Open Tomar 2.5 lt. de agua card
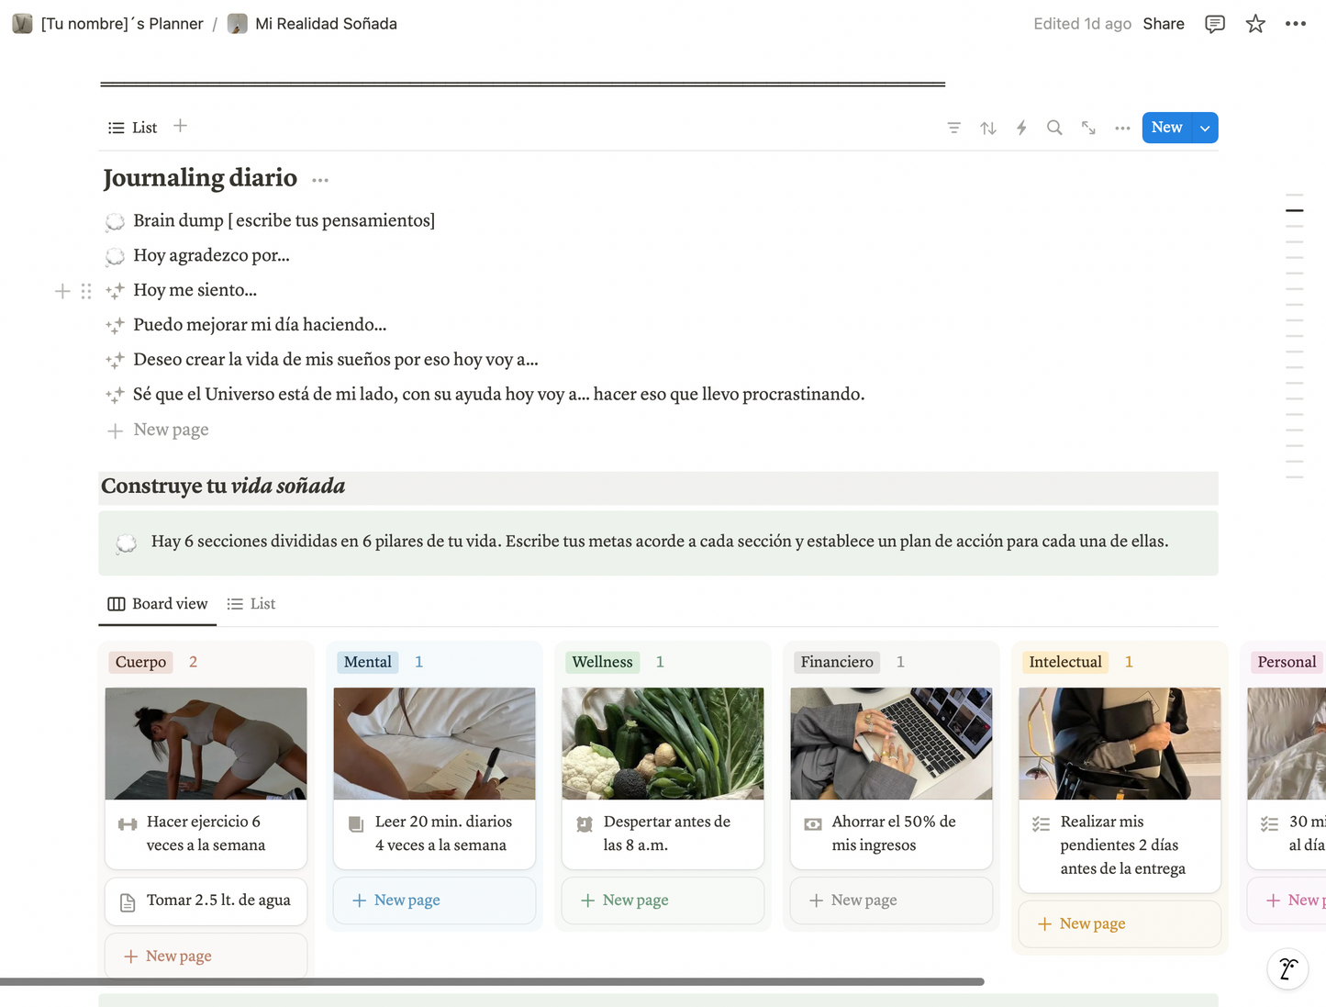Image resolution: width=1326 pixels, height=1007 pixels. [x=206, y=901]
